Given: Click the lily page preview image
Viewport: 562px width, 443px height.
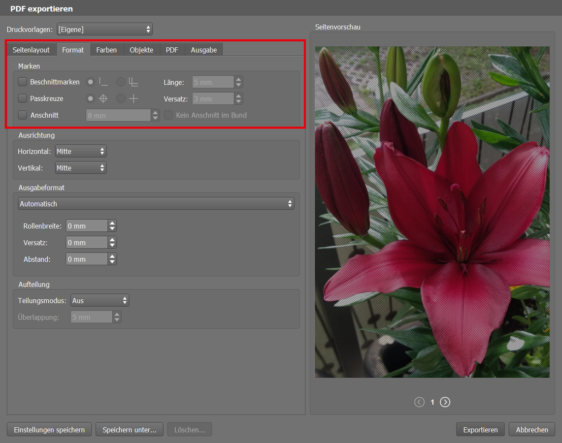Looking at the screenshot, I should tap(432, 212).
